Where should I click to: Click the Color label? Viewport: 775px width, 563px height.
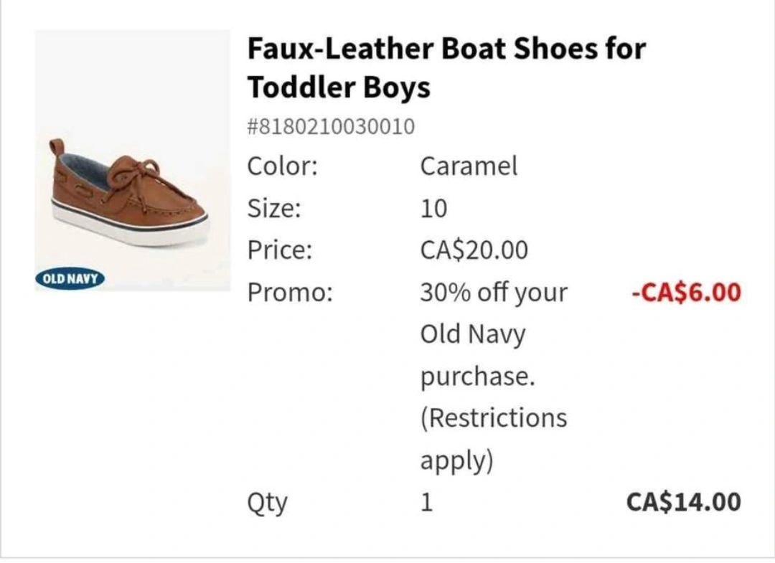[x=282, y=166]
